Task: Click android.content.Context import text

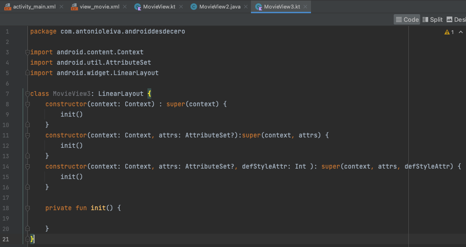Action: click(x=100, y=52)
